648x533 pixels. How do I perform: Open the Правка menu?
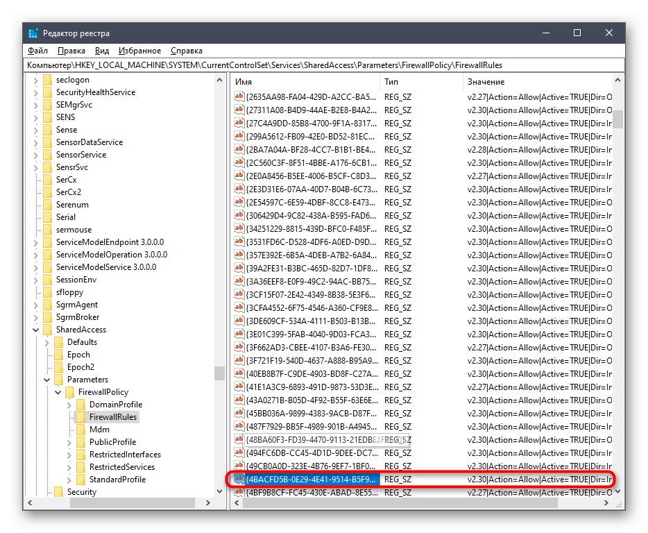point(71,51)
